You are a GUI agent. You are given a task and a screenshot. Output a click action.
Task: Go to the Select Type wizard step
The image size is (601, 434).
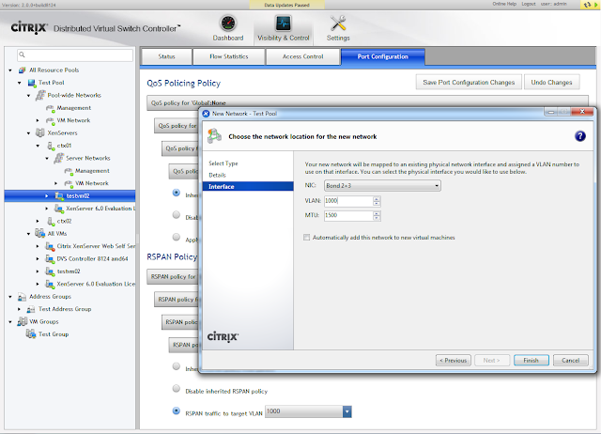[x=223, y=163]
